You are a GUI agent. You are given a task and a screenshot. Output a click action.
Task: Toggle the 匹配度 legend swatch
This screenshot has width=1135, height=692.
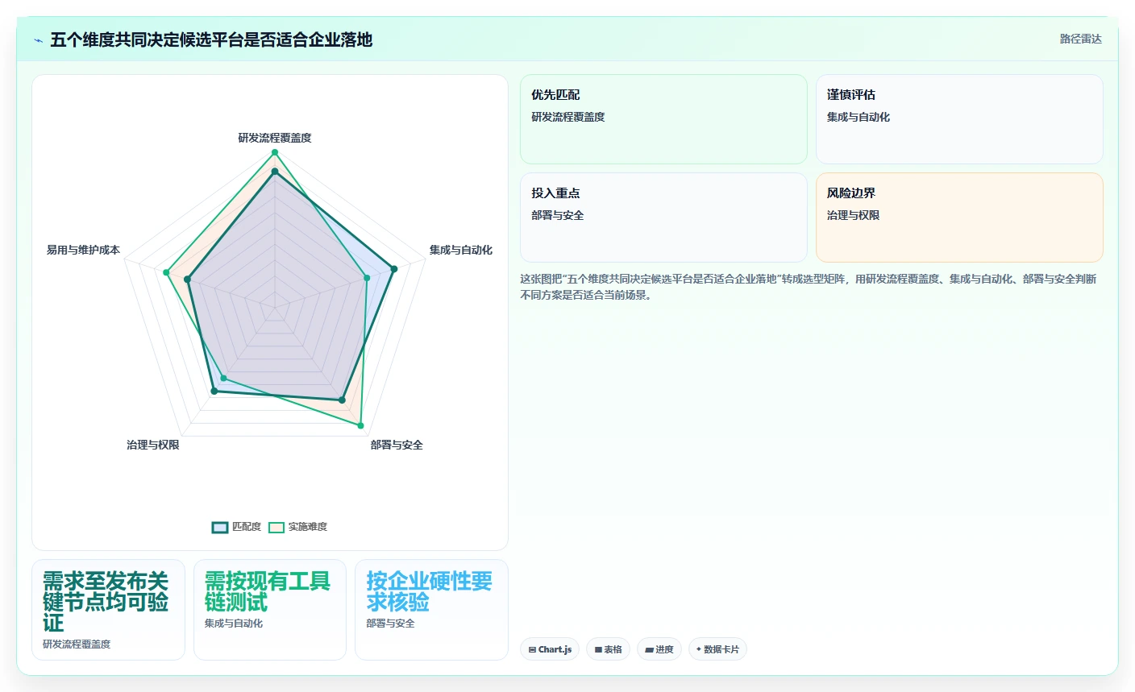coord(220,528)
